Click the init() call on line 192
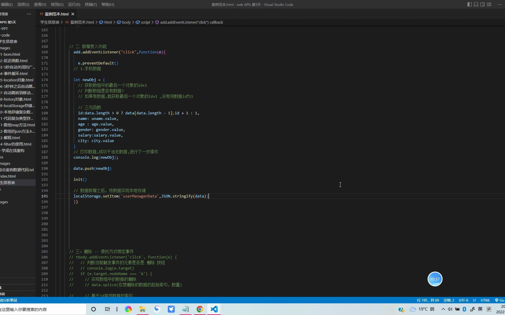The width and height of the screenshot is (505, 315). pos(80,179)
